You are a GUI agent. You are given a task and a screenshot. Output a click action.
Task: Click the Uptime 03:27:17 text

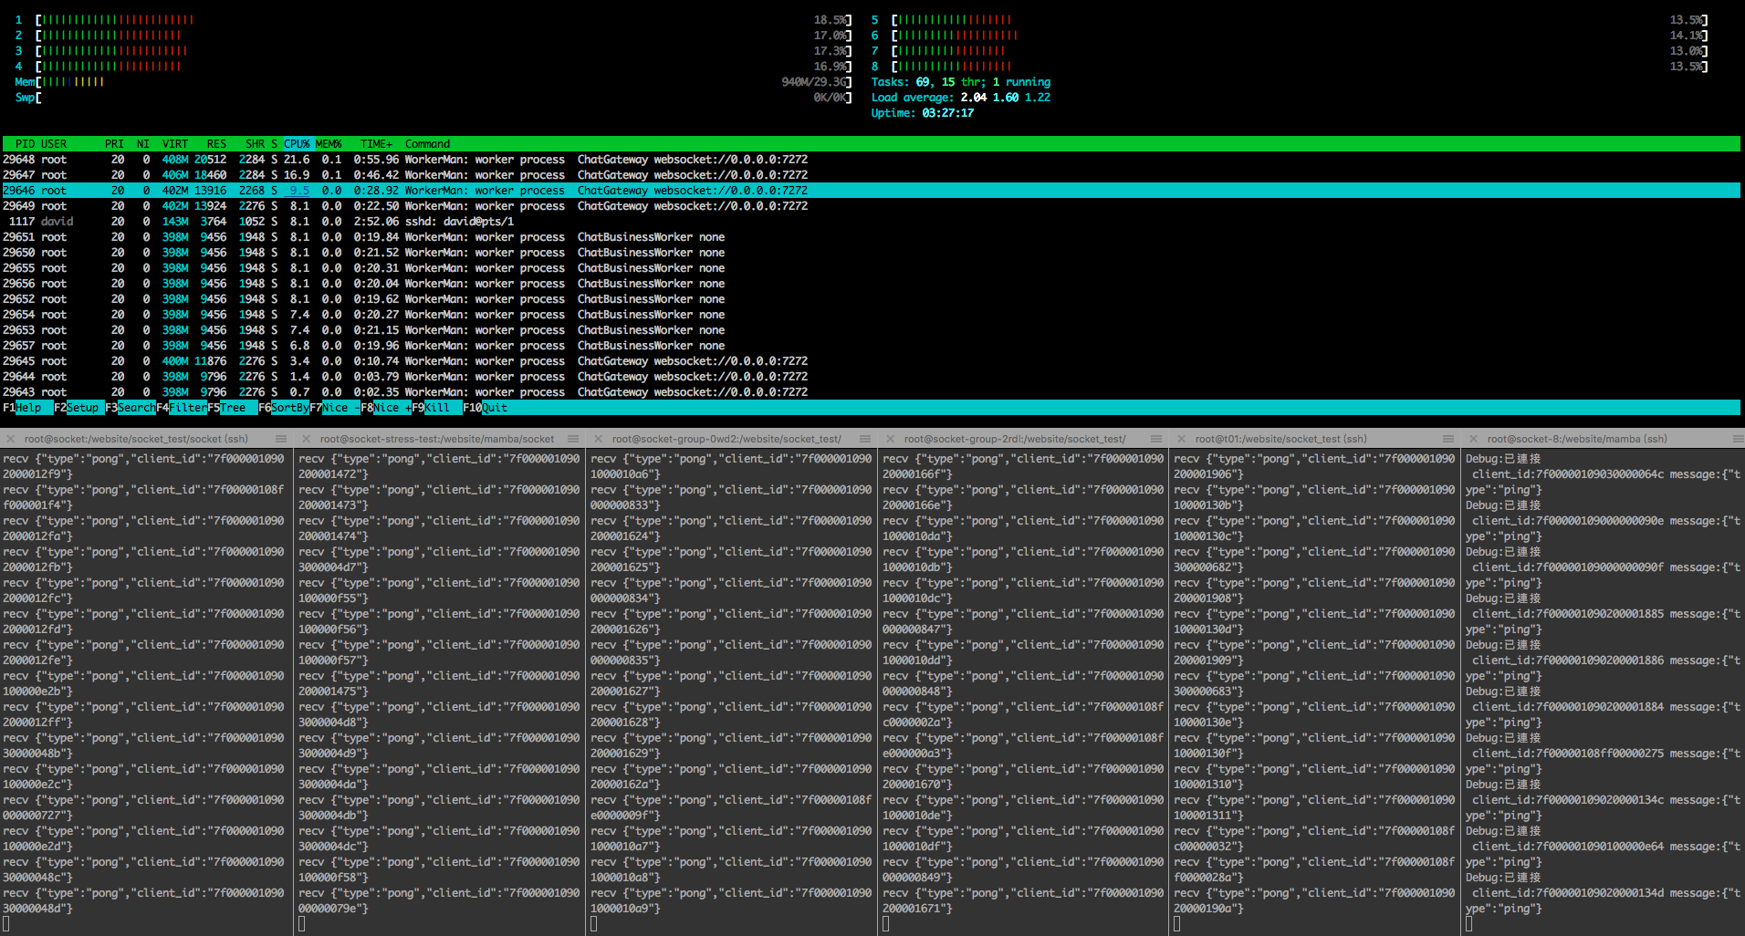click(923, 113)
